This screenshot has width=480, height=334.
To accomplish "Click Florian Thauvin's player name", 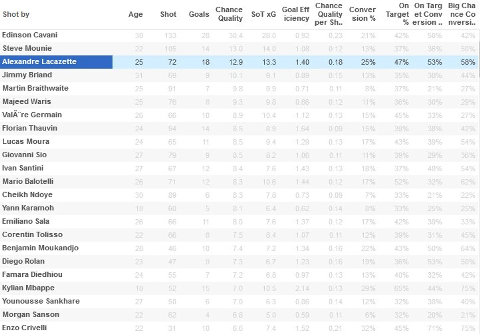I will (30, 128).
